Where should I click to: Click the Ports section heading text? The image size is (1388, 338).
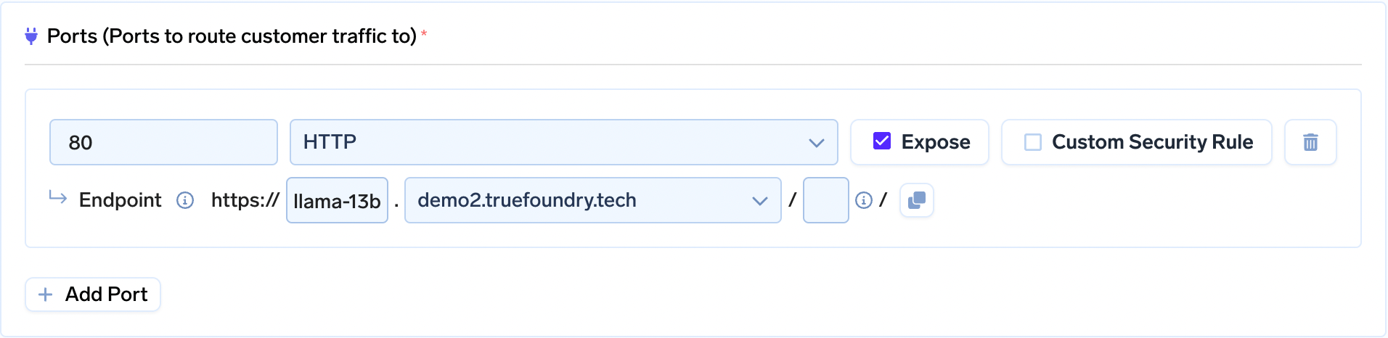232,36
